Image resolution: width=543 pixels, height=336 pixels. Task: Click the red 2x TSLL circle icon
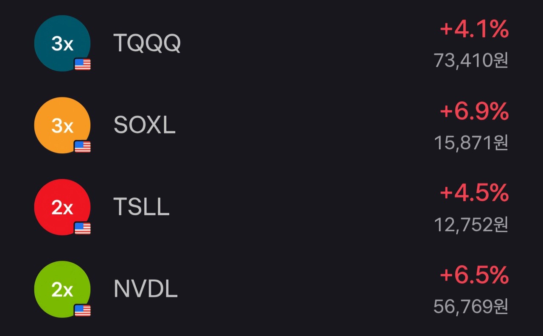[62, 207]
